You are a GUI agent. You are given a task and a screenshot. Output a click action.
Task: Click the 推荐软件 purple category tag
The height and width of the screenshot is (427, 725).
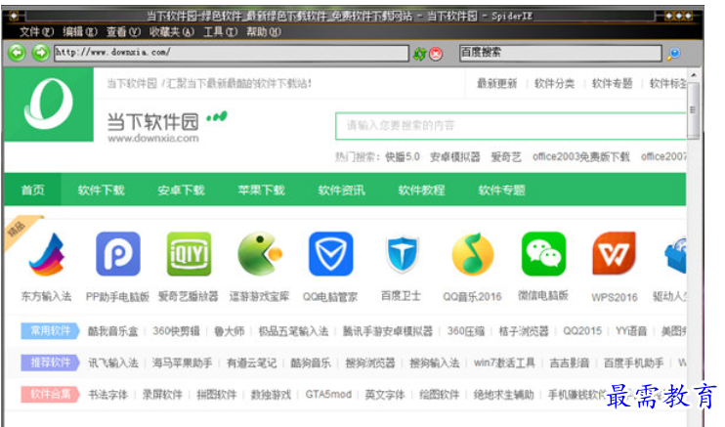point(51,363)
